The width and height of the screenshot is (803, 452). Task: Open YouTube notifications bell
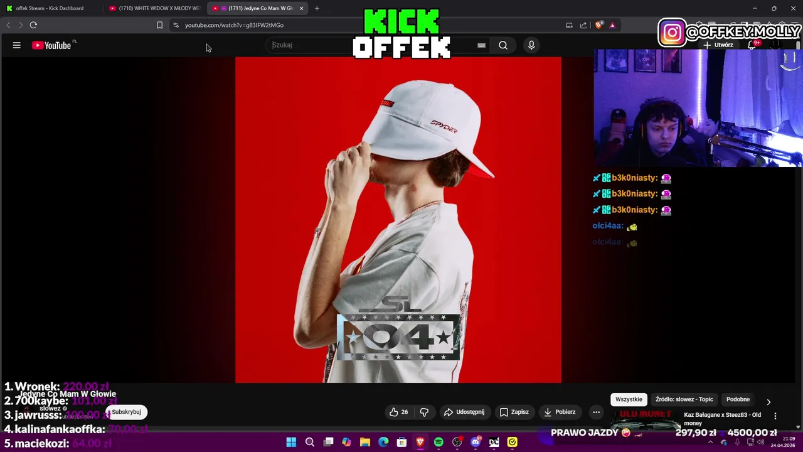[752, 45]
